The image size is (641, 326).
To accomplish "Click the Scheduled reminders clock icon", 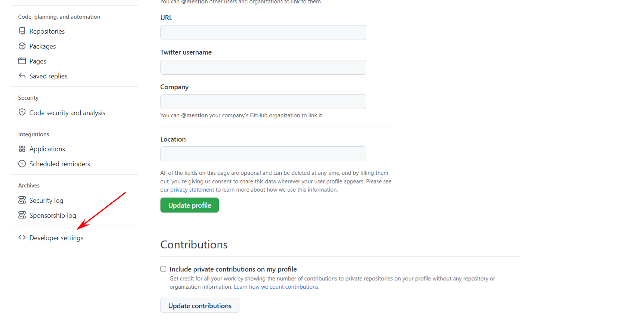I will pos(22,164).
